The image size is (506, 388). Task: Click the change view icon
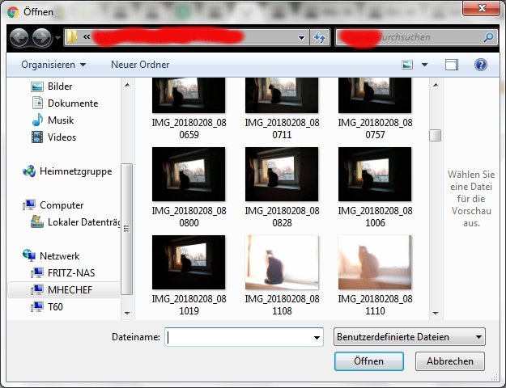(408, 65)
